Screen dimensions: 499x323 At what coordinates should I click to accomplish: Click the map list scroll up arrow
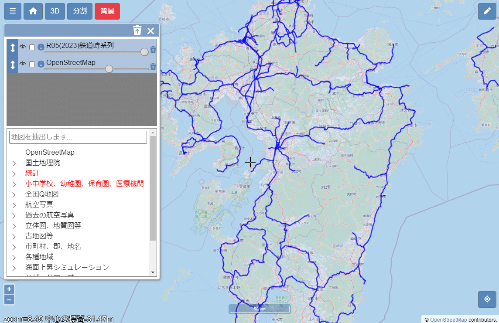point(153,133)
